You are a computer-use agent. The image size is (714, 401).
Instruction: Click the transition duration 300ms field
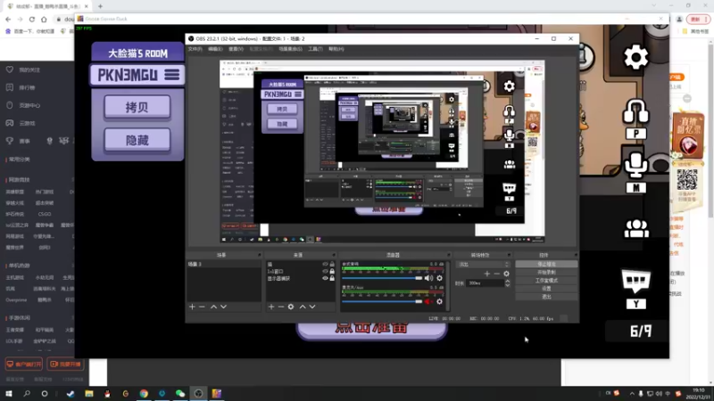point(485,283)
